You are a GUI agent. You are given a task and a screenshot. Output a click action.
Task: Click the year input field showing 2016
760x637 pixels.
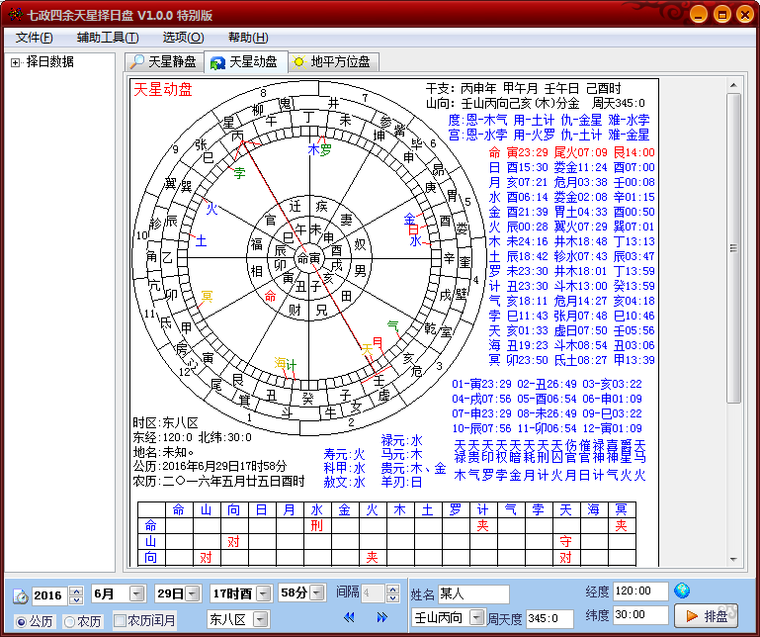(x=50, y=595)
